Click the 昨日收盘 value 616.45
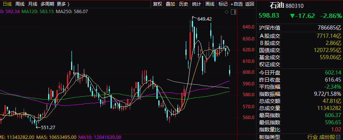The height and width of the screenshot is (140, 343). tap(332, 80)
